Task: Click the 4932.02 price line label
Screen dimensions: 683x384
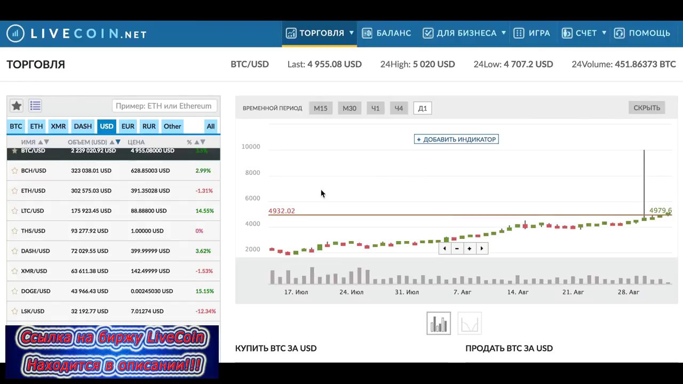Action: tap(282, 211)
